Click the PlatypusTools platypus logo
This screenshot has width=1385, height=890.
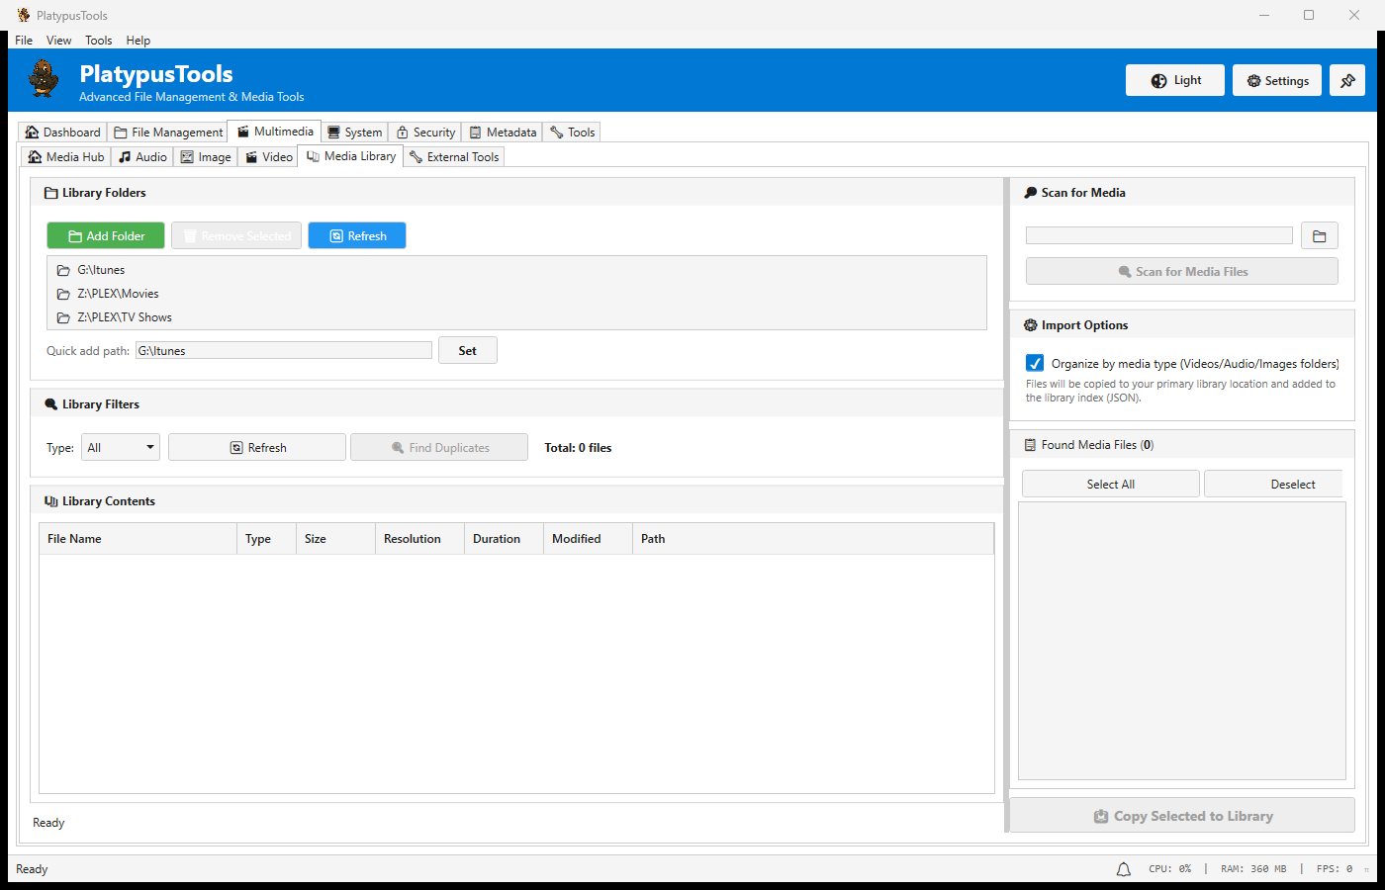click(44, 79)
